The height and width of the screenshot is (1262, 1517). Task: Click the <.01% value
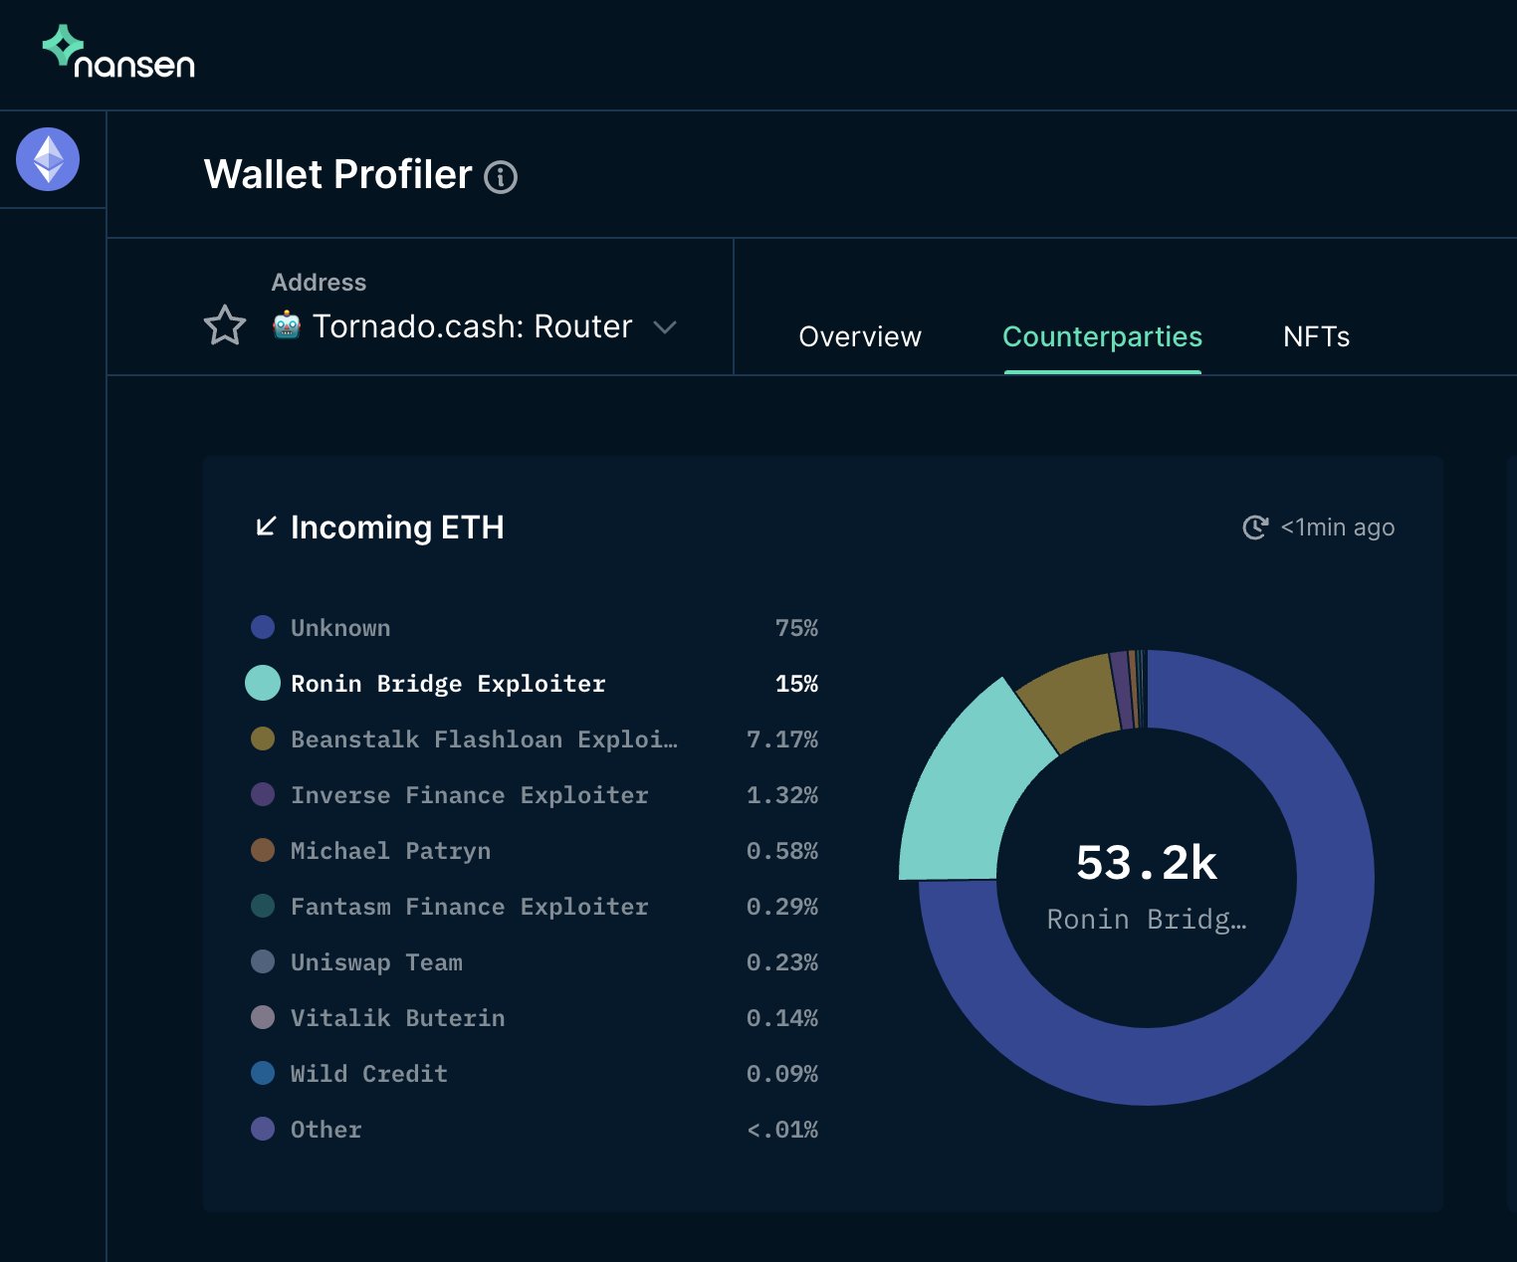tap(782, 1130)
